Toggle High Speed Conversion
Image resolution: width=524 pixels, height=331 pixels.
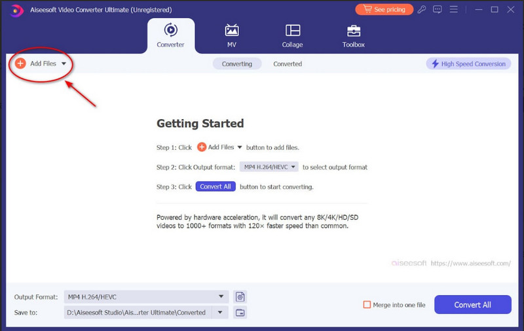coord(468,63)
